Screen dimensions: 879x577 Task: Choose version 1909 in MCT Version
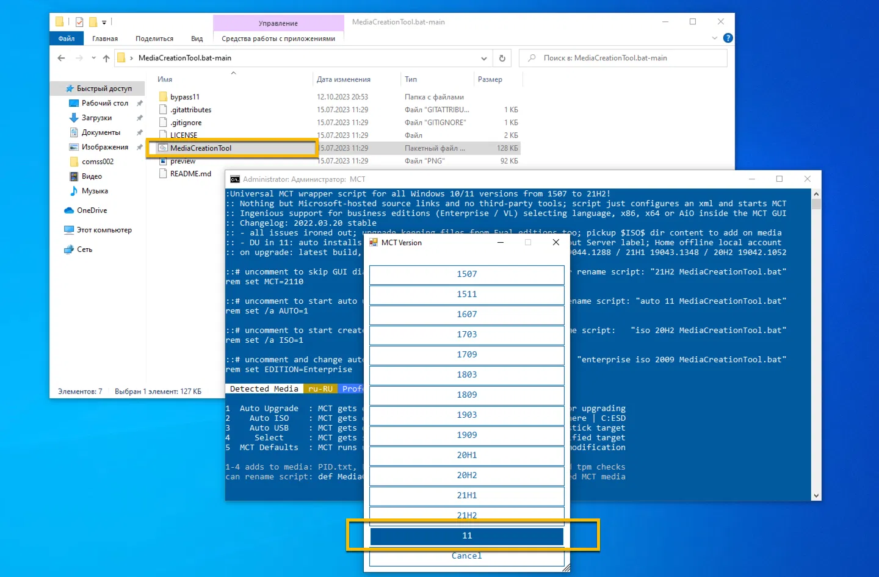467,435
